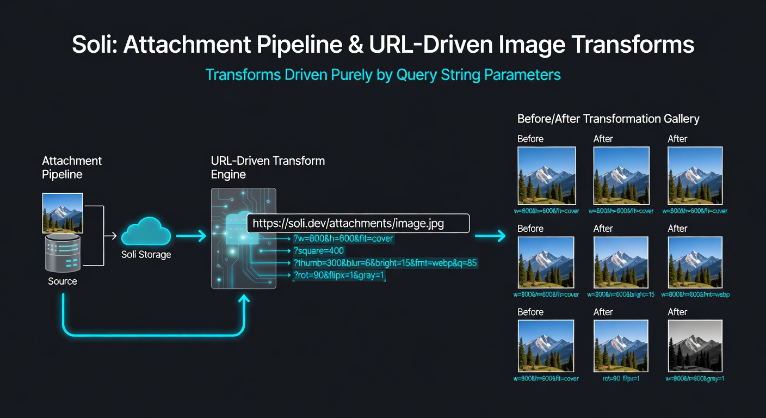
Task: Click the circuit-board Transform Engine panel
Action: (x=243, y=238)
